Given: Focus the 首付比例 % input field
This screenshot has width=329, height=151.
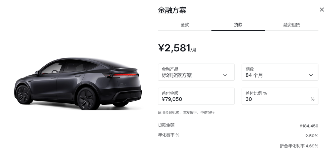Looking at the screenshot, I should click(280, 96).
